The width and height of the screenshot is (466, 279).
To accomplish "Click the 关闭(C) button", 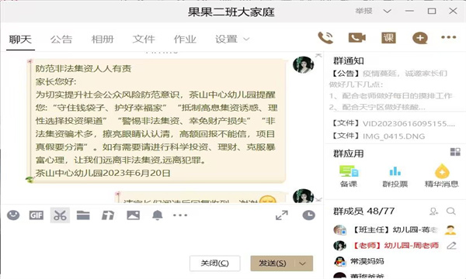I will [215, 263].
